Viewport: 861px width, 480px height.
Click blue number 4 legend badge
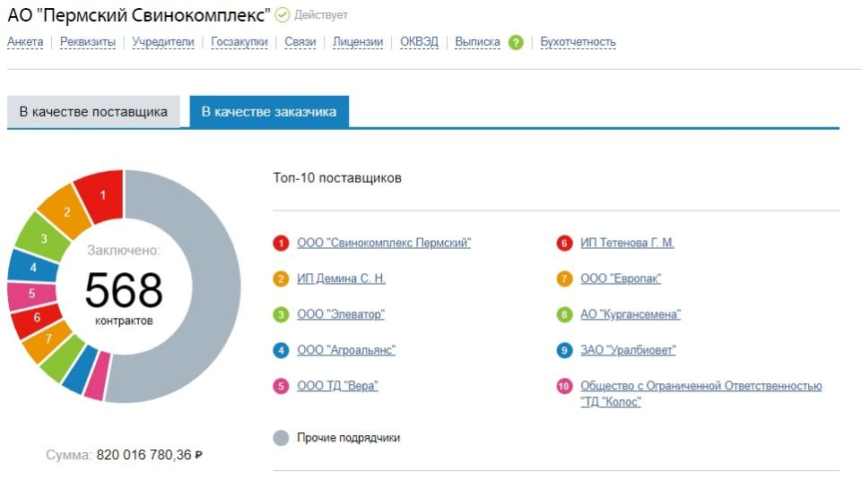coord(281,350)
